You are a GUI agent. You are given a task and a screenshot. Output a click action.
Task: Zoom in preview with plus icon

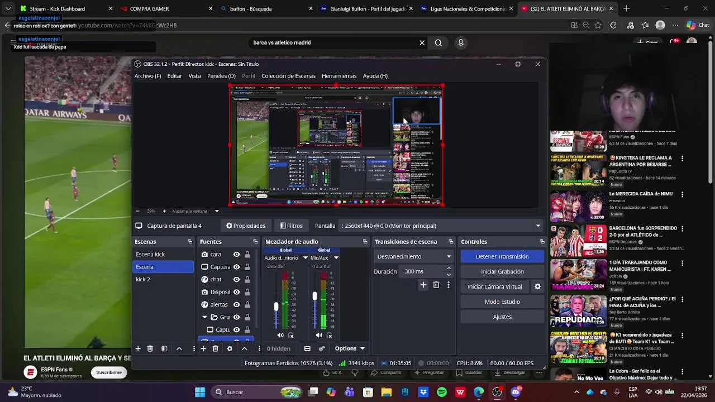point(164,211)
